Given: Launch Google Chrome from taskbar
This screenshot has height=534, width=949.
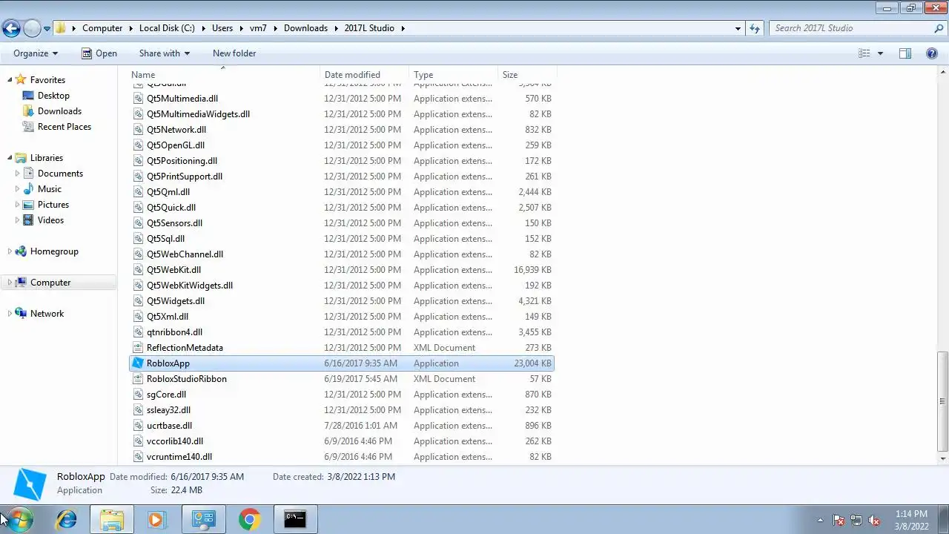Looking at the screenshot, I should point(249,519).
